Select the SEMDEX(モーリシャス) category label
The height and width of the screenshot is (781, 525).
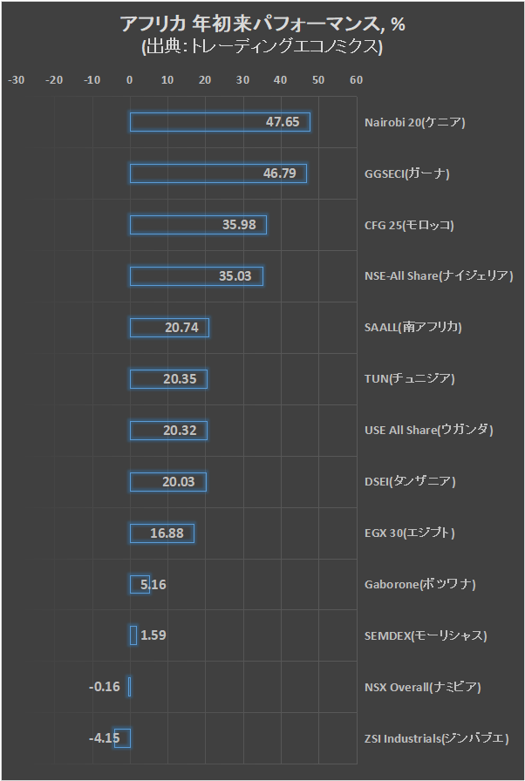click(426, 635)
